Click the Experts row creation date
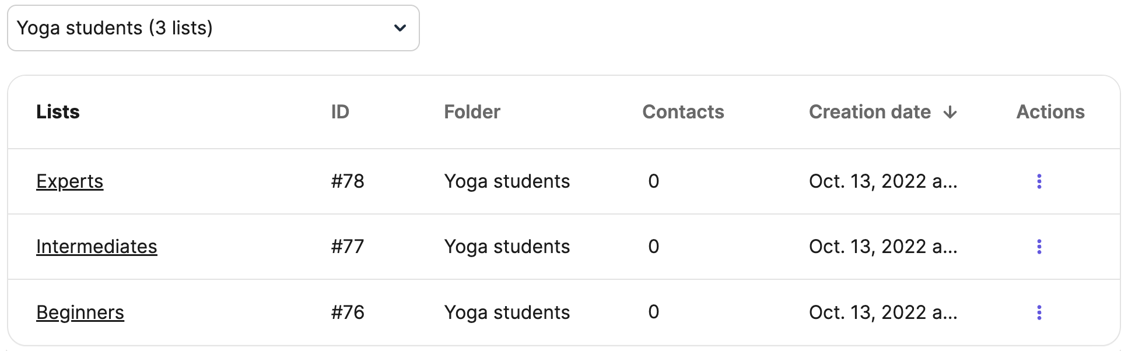 point(882,181)
